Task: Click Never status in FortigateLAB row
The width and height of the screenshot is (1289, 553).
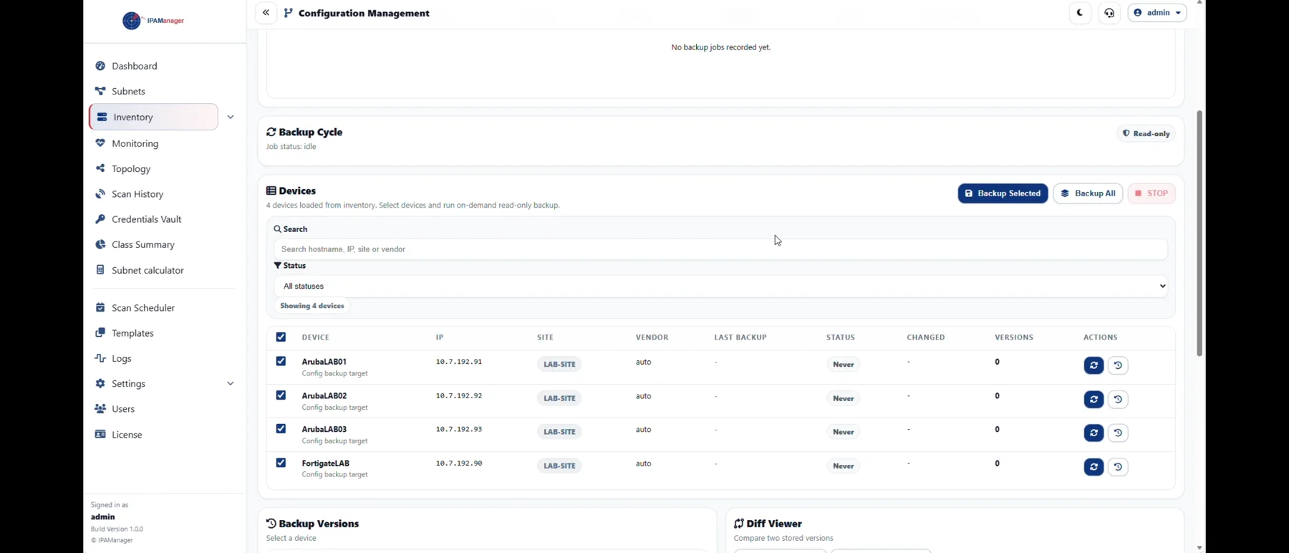Action: click(x=844, y=466)
